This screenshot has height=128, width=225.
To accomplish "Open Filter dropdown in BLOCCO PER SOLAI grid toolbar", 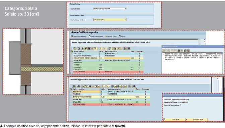I will pyautogui.click(x=96, y=48).
